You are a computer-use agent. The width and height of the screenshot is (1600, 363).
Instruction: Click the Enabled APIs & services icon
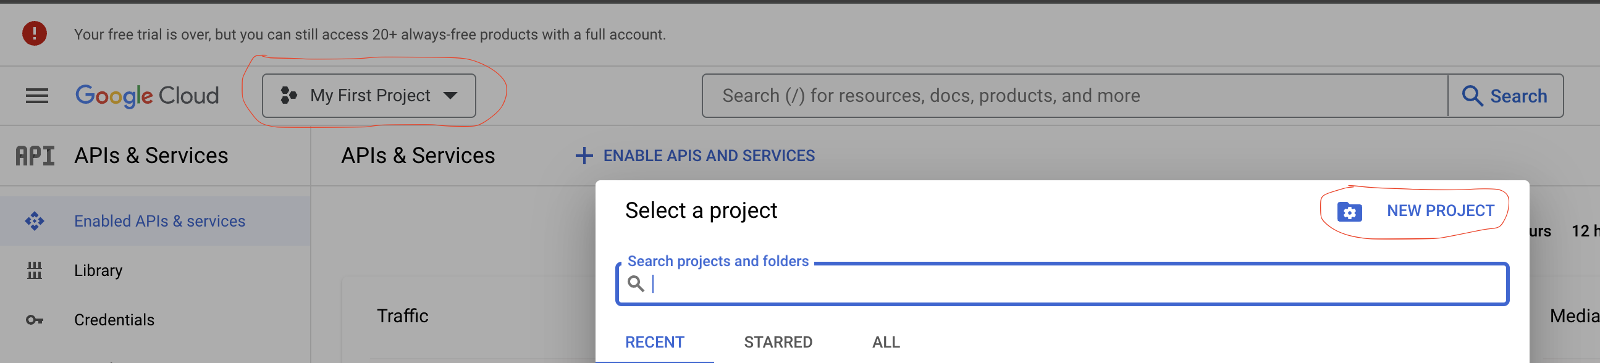pyautogui.click(x=35, y=221)
